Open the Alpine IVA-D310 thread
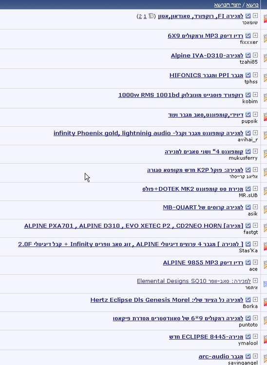 207,55
